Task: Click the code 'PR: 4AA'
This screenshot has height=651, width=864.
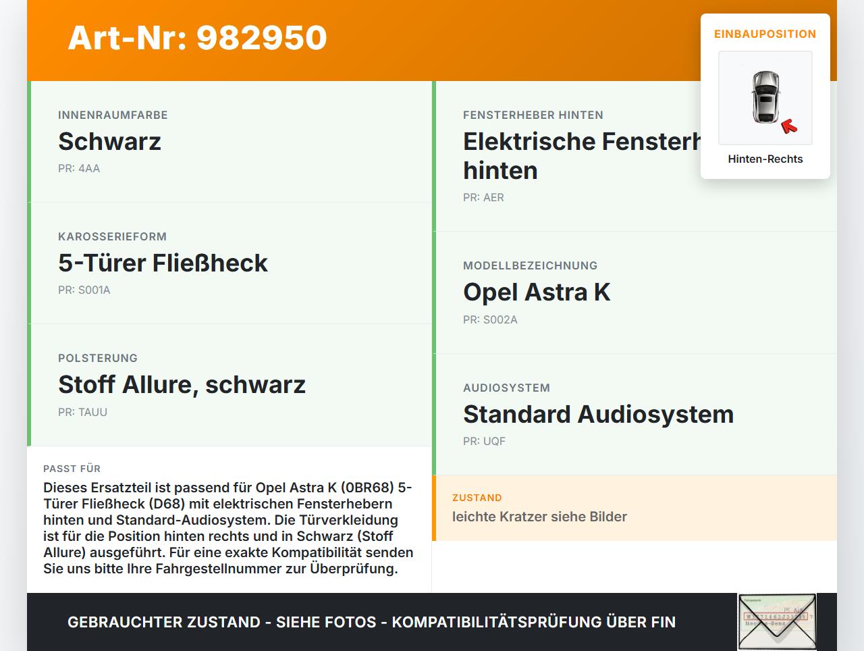Action: 79,168
